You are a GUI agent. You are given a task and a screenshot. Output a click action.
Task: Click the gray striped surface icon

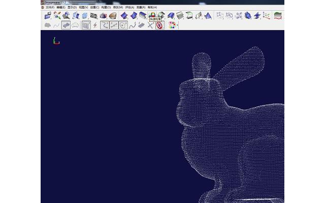[x=180, y=16]
